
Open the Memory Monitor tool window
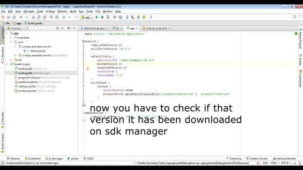click(x=285, y=159)
